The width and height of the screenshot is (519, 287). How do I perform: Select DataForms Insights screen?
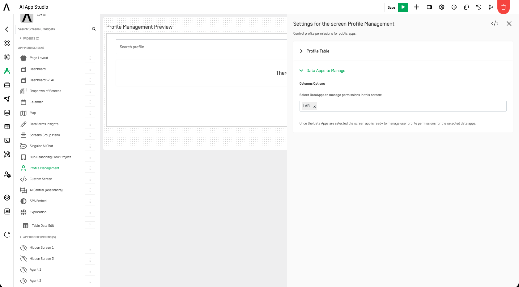[x=44, y=124]
